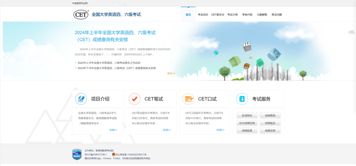
Task: Click the CET笔试 card heading
Action: [x=154, y=99]
